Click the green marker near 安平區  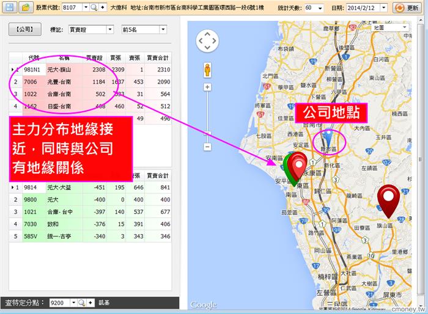287,172
